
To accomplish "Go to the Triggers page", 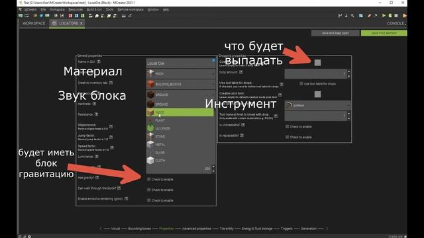I will coord(287,229).
